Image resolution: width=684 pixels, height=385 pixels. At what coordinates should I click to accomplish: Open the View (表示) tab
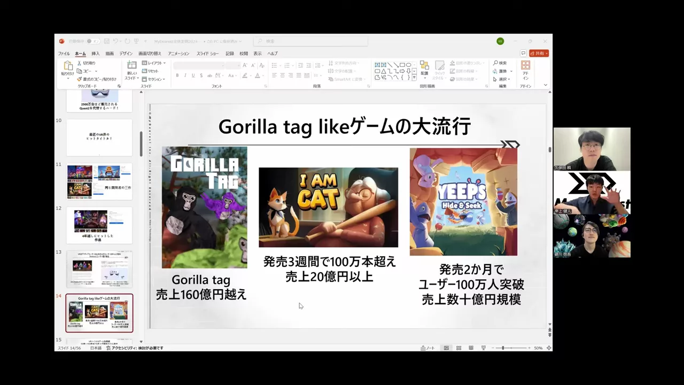(x=258, y=53)
